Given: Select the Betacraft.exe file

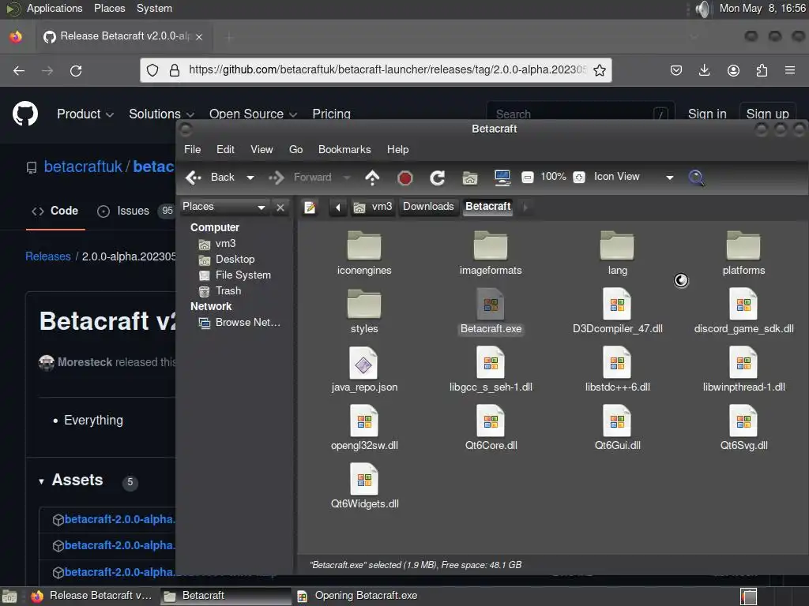Looking at the screenshot, I should pyautogui.click(x=491, y=311).
